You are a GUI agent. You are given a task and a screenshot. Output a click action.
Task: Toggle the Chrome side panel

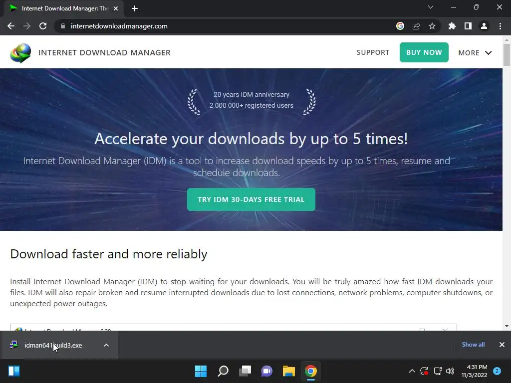point(468,26)
